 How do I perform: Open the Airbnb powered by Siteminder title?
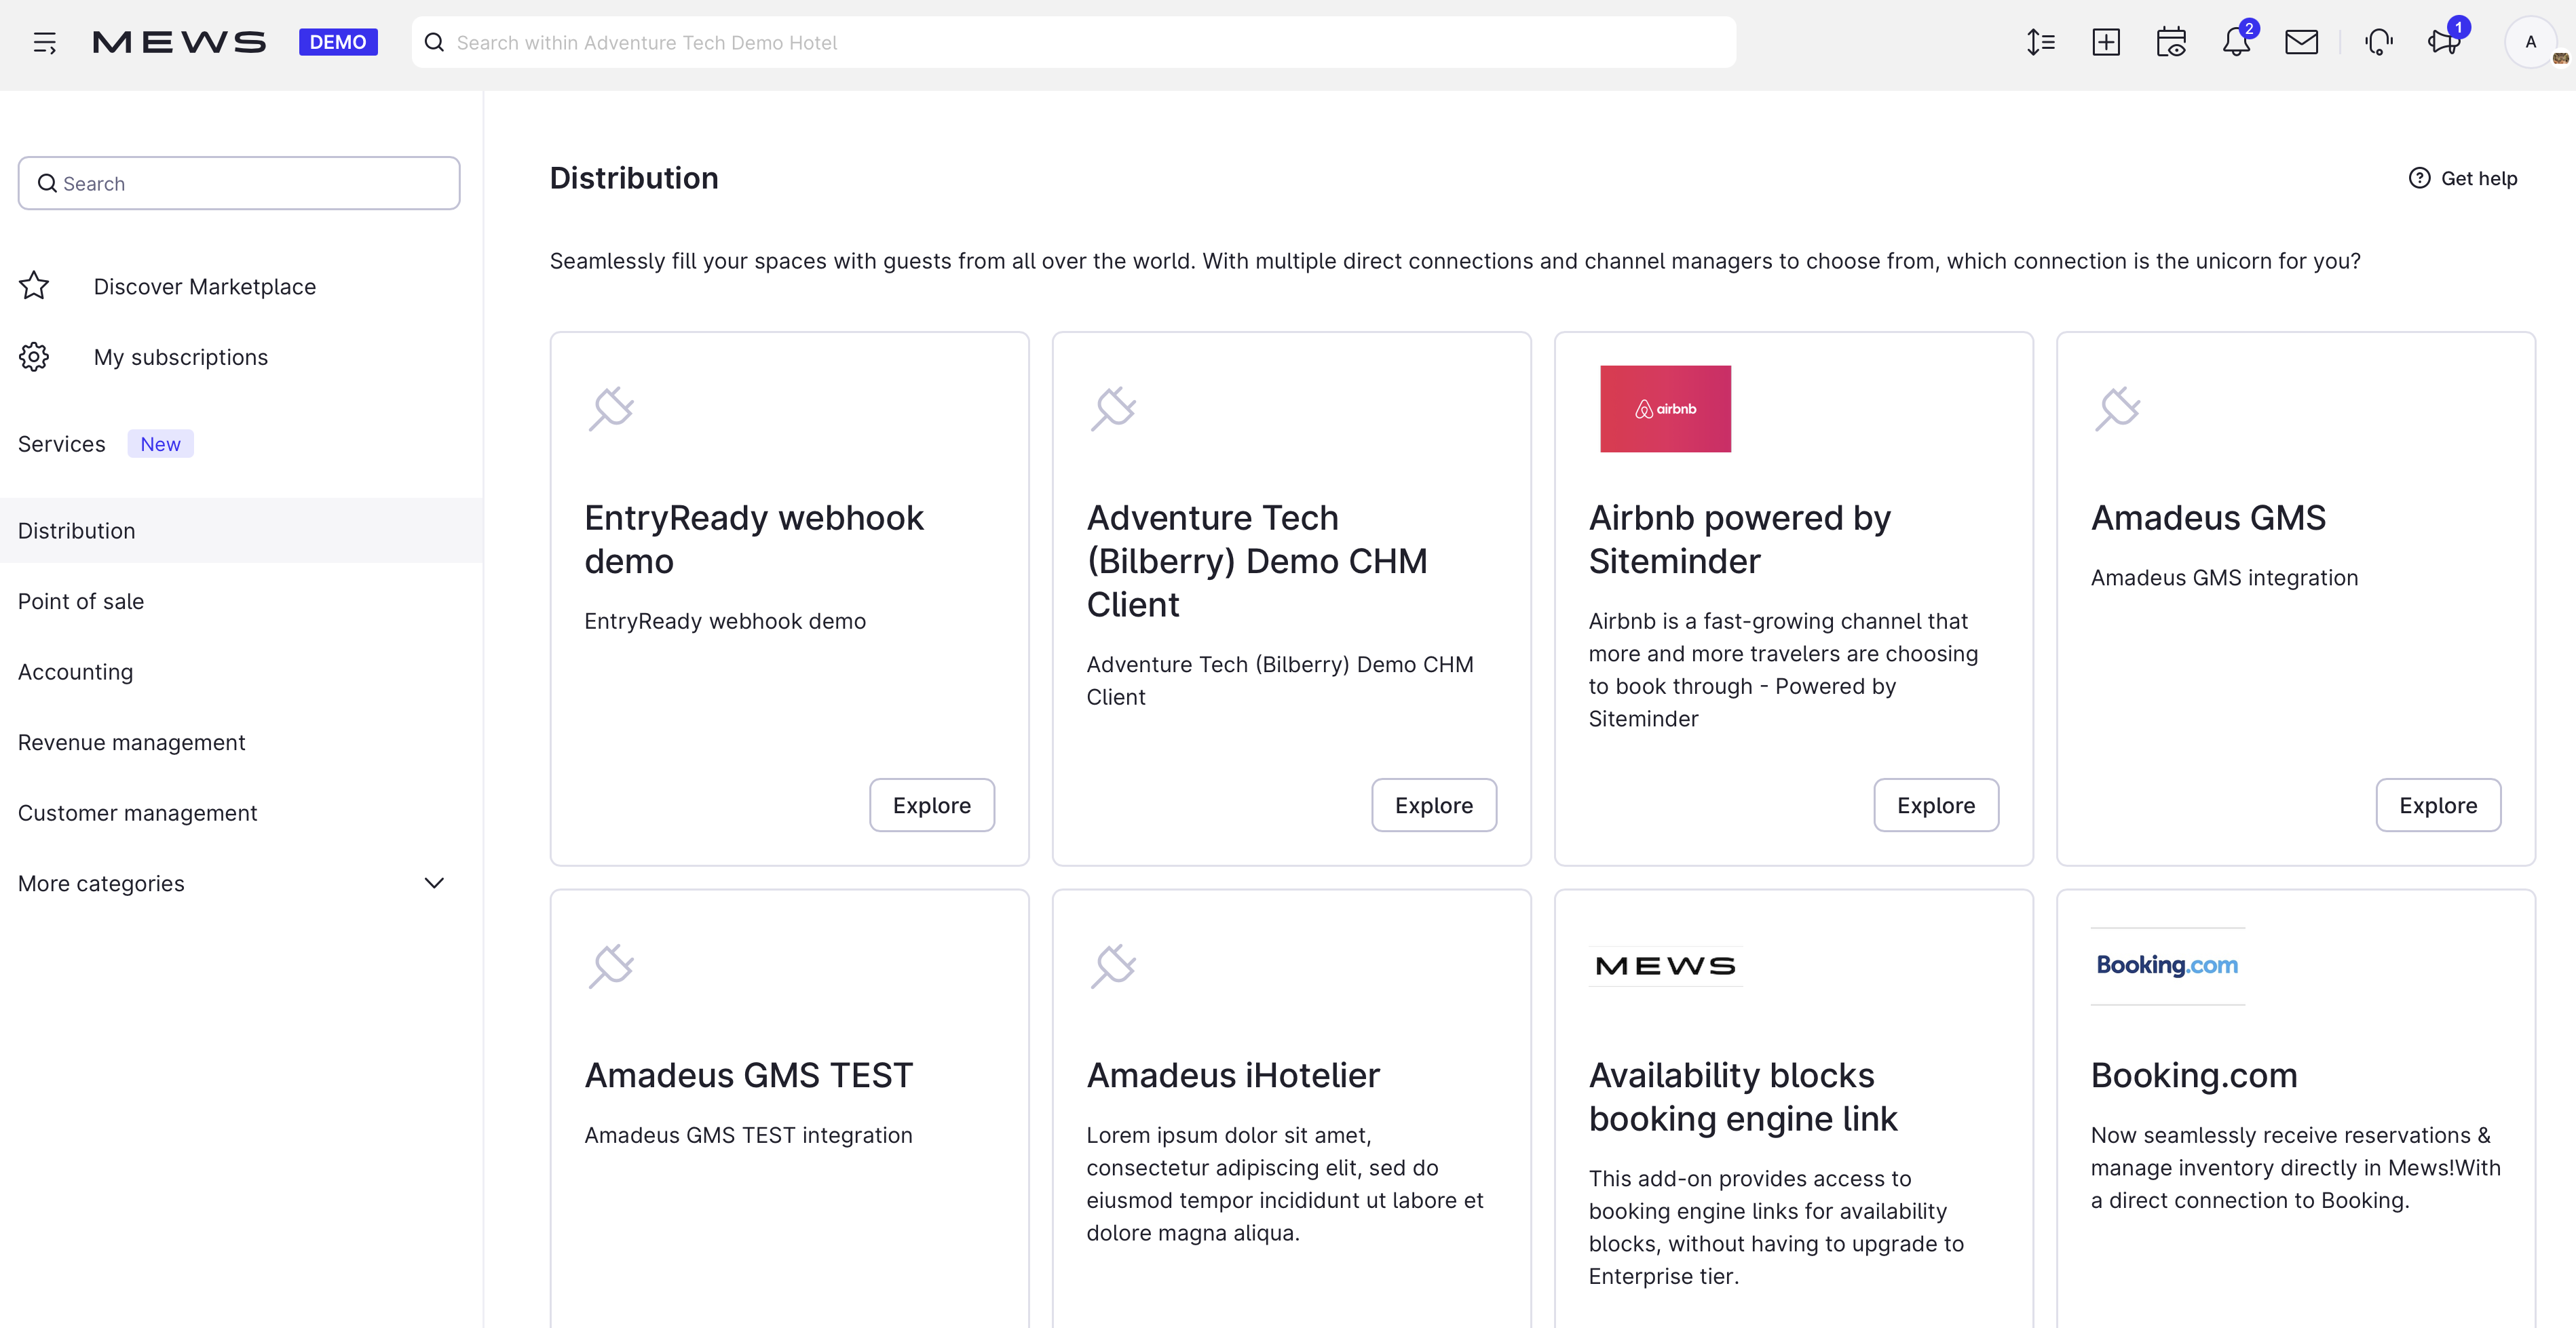[1739, 539]
